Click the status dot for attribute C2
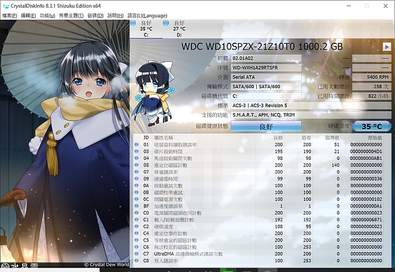Viewport: 395px width, 272px height. click(137, 227)
